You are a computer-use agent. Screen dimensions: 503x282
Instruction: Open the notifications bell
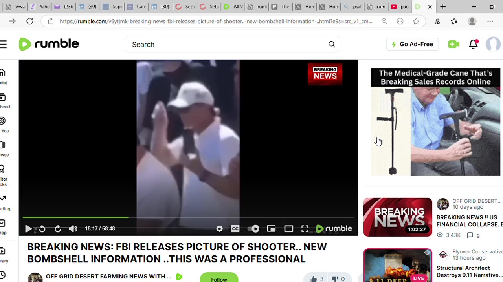[474, 44]
